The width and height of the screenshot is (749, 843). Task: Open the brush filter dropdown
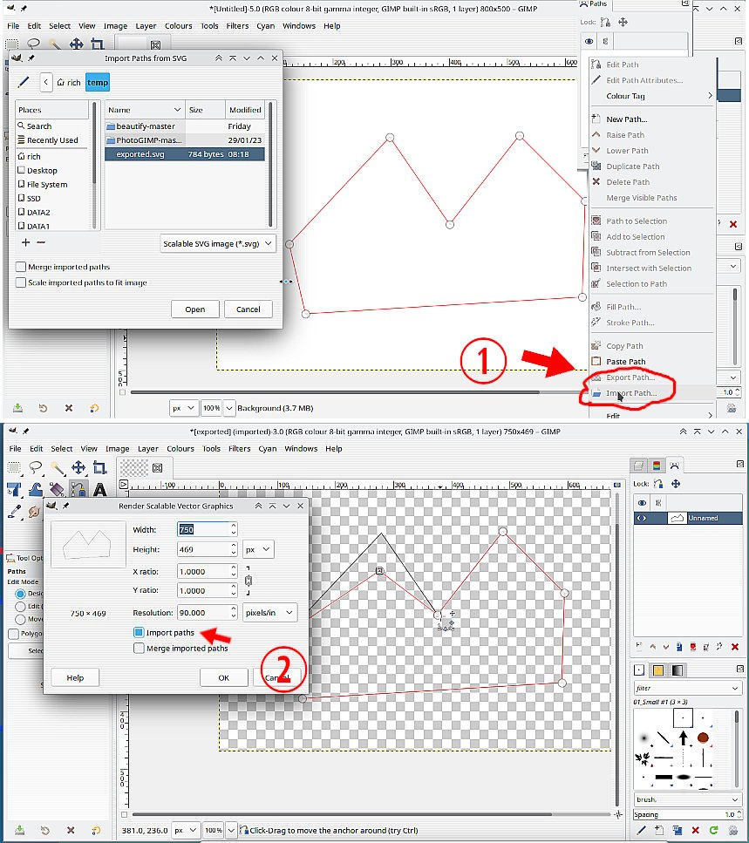click(686, 688)
